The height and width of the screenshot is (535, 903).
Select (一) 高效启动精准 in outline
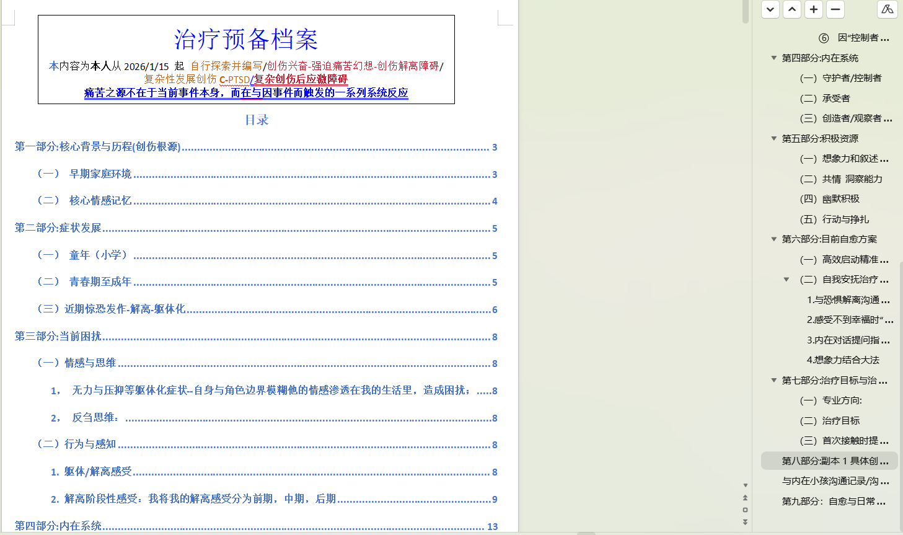[x=845, y=259]
